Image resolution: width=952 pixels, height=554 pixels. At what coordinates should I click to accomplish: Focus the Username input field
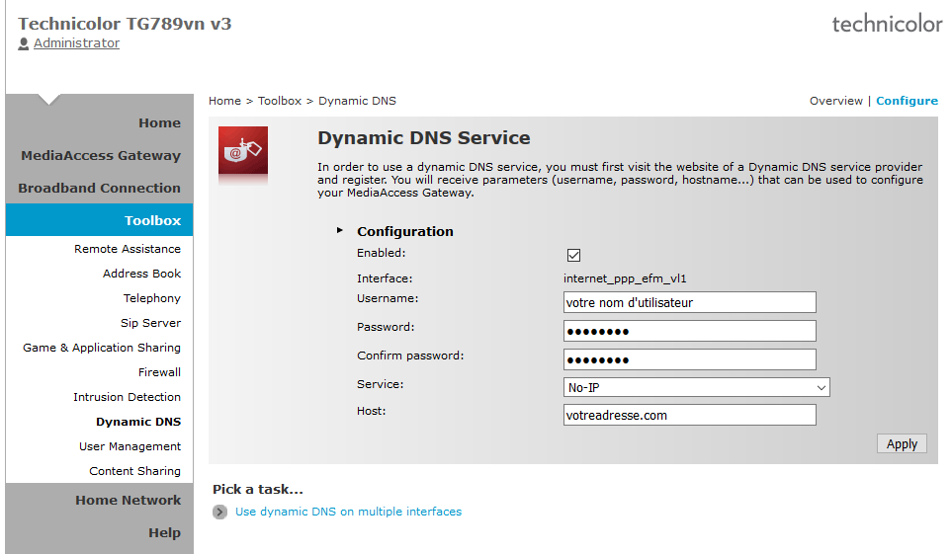coord(690,302)
